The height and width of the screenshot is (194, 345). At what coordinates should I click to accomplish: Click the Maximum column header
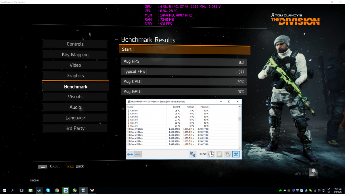202,107
